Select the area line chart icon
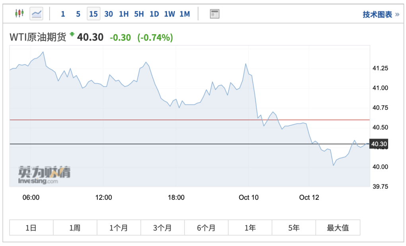Image resolution: width=406 pixels, height=246 pixels. [36, 14]
